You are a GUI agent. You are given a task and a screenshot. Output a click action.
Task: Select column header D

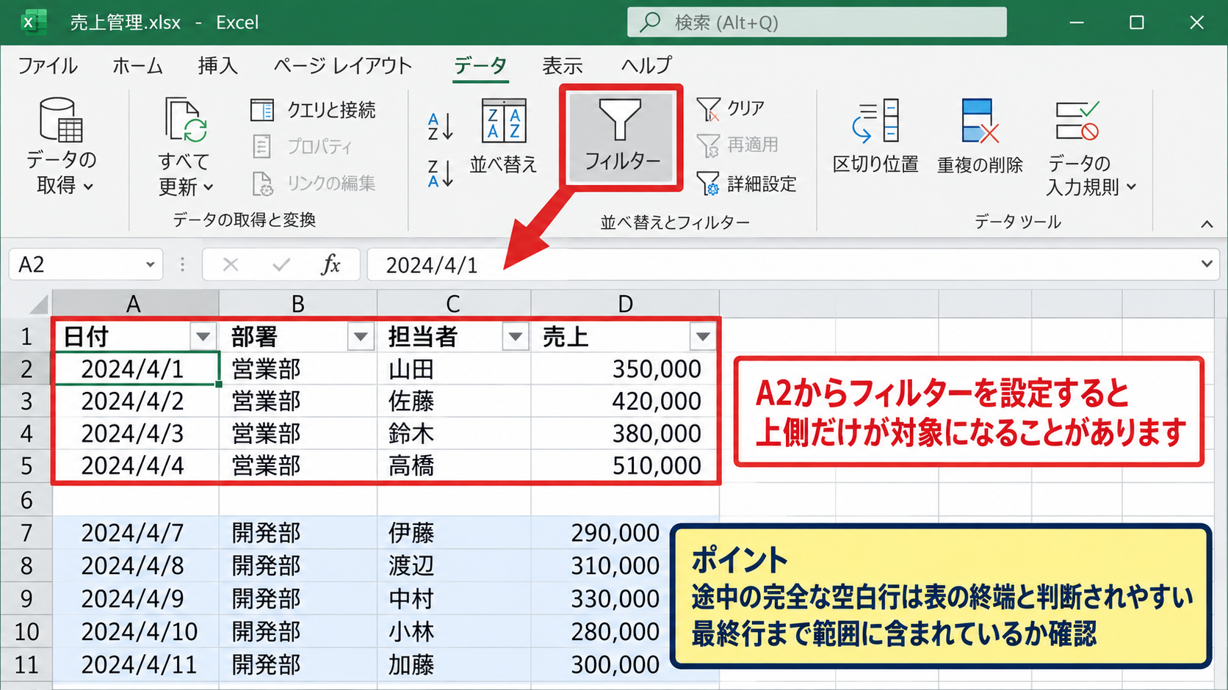point(625,303)
